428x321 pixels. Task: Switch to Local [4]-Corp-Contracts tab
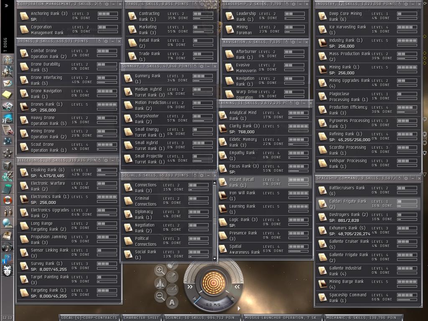click(89, 318)
